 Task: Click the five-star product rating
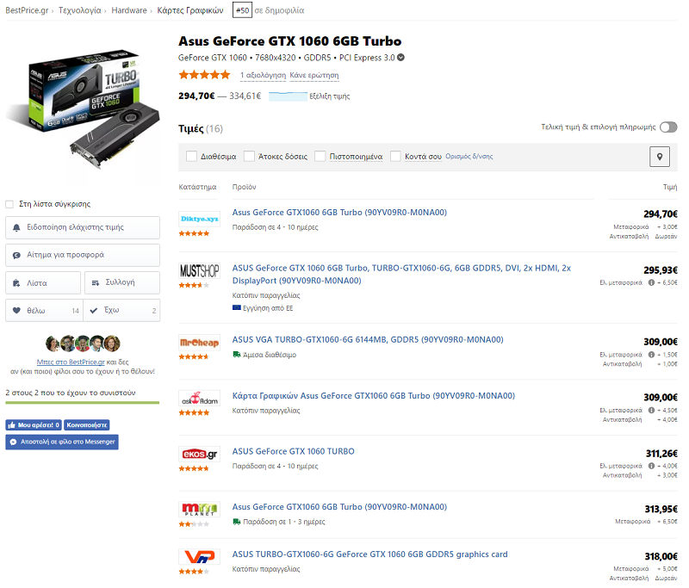[x=204, y=75]
